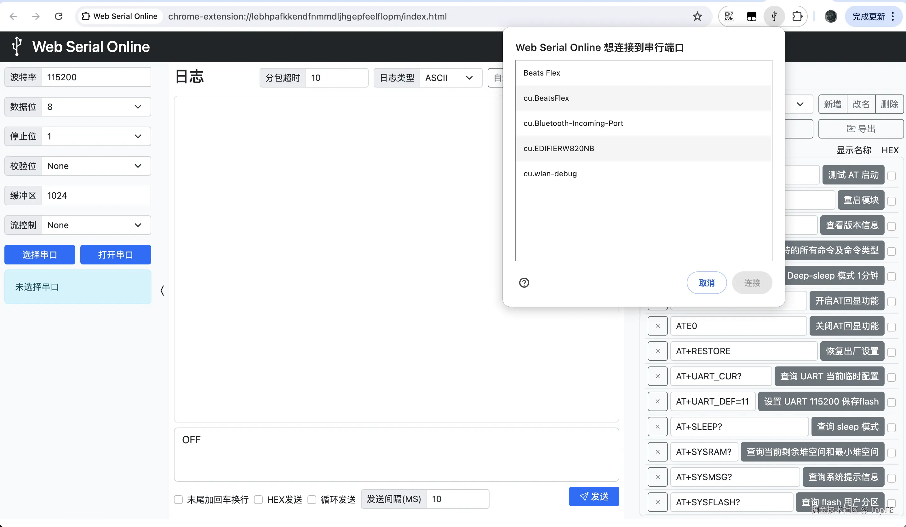Click the page reload icon
This screenshot has height=527, width=906.
[59, 16]
